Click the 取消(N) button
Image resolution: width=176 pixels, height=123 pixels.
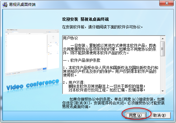pyautogui.click(x=160, y=115)
